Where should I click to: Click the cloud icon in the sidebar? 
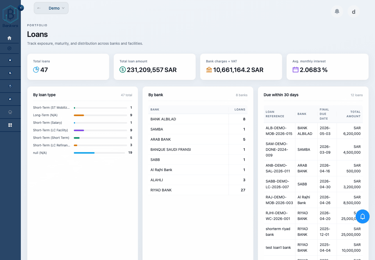tap(10, 112)
